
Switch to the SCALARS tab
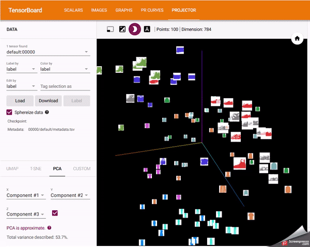[73, 10]
